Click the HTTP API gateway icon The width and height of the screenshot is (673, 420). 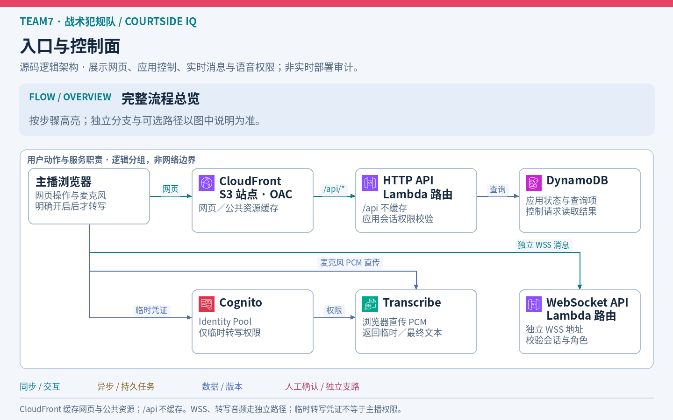pos(370,183)
